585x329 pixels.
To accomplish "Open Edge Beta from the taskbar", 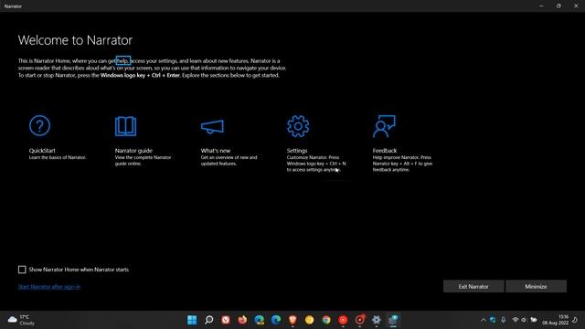I will [260, 320].
